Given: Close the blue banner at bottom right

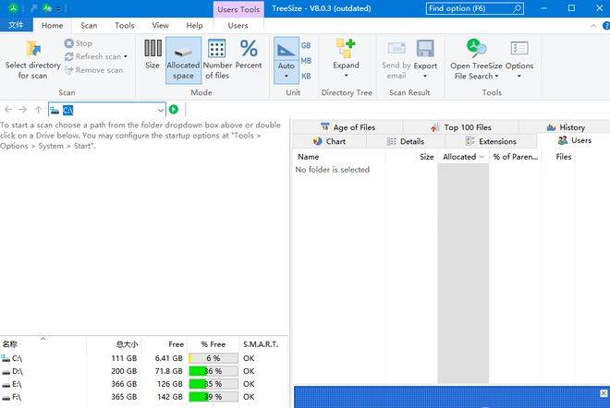Looking at the screenshot, I should click(x=604, y=393).
